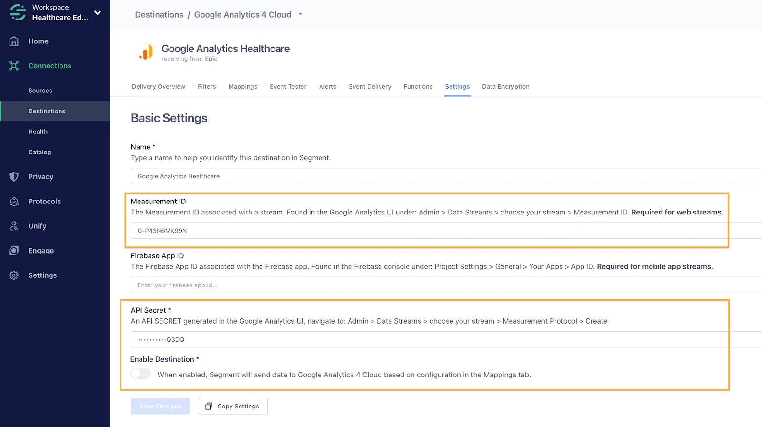
Task: Click the Privacy label in sidebar
Action: pos(40,177)
